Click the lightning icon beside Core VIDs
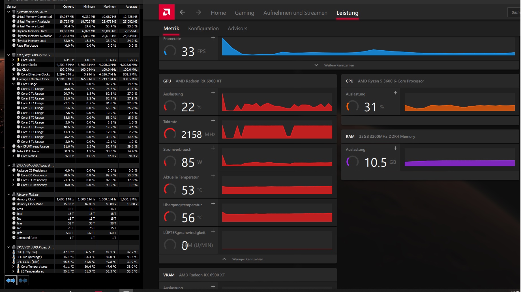 click(x=18, y=60)
